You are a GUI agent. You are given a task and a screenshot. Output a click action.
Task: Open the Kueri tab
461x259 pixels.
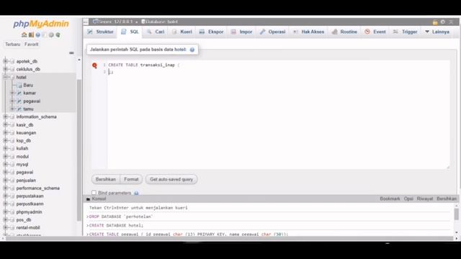point(182,32)
